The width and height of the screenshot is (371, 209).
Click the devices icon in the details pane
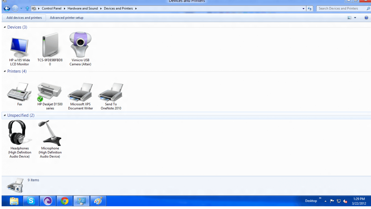[x=15, y=185]
